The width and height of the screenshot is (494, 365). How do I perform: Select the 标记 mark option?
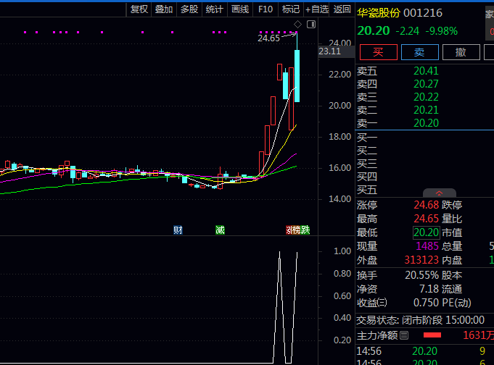pos(290,9)
